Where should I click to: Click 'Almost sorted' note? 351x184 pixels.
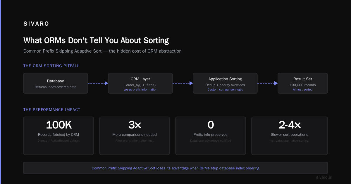(303, 89)
